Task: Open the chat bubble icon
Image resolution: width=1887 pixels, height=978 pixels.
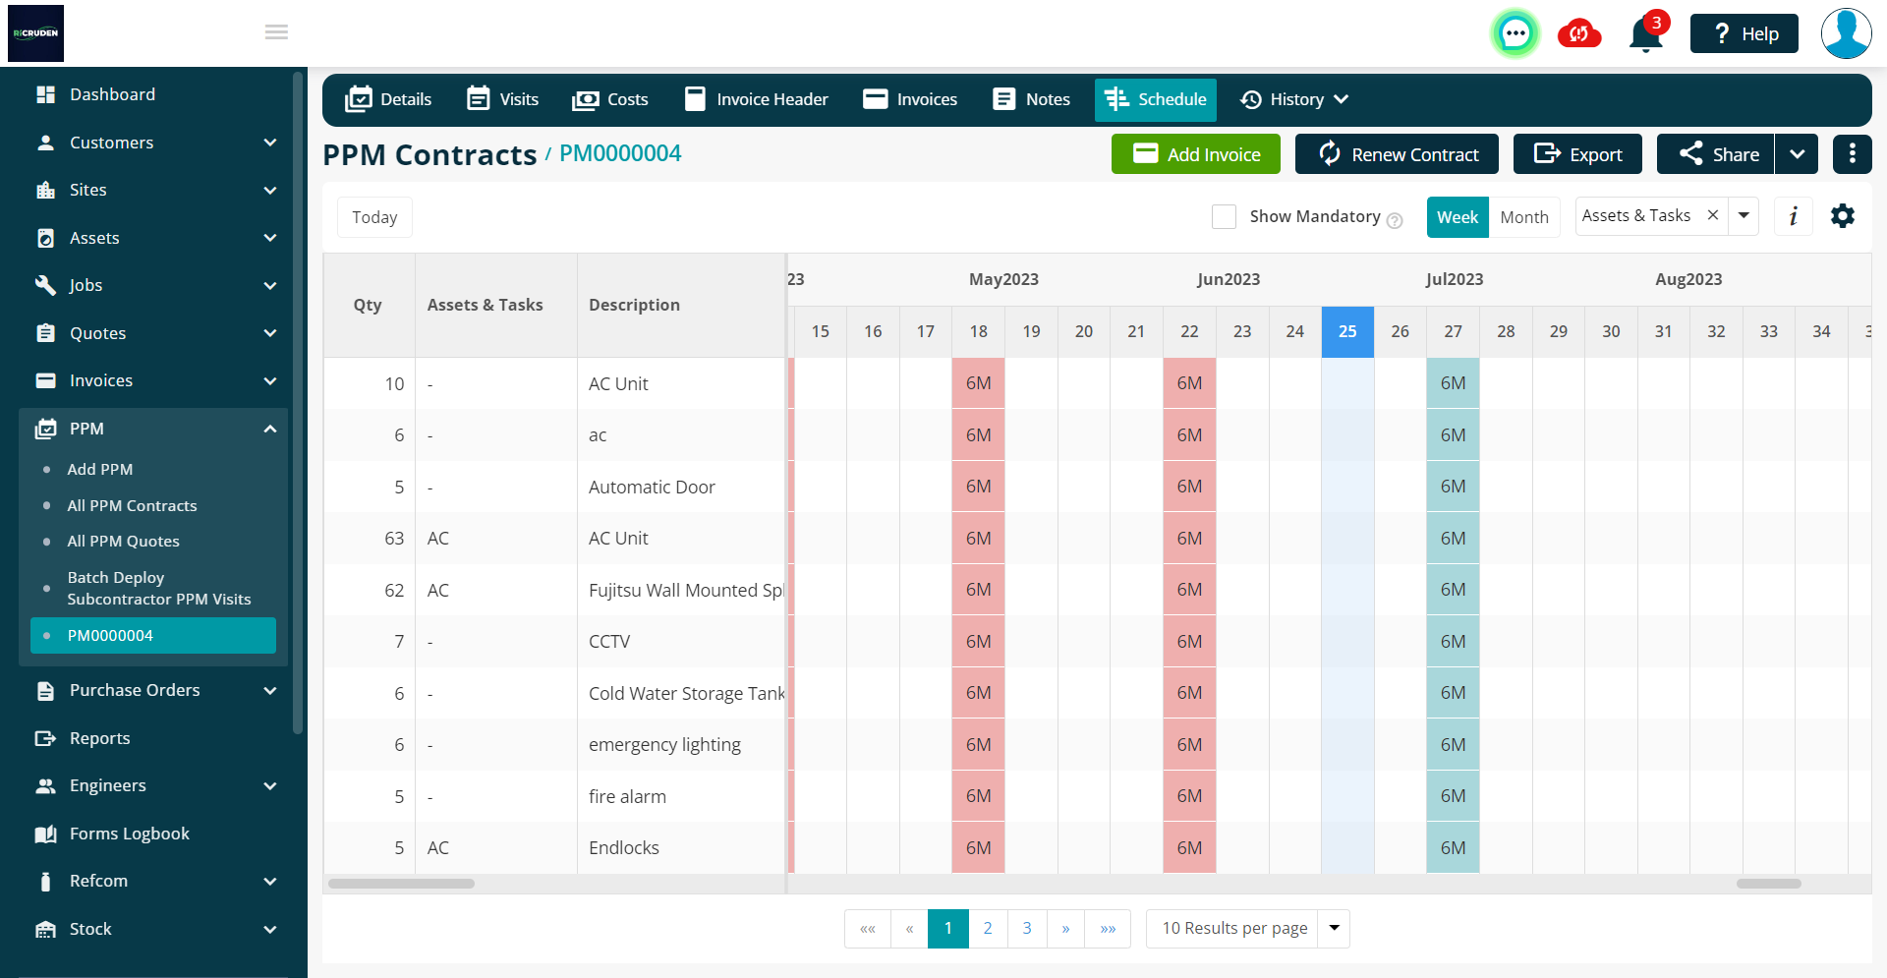Action: point(1515,33)
